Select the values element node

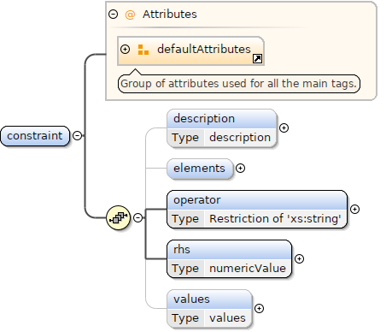click(209, 308)
